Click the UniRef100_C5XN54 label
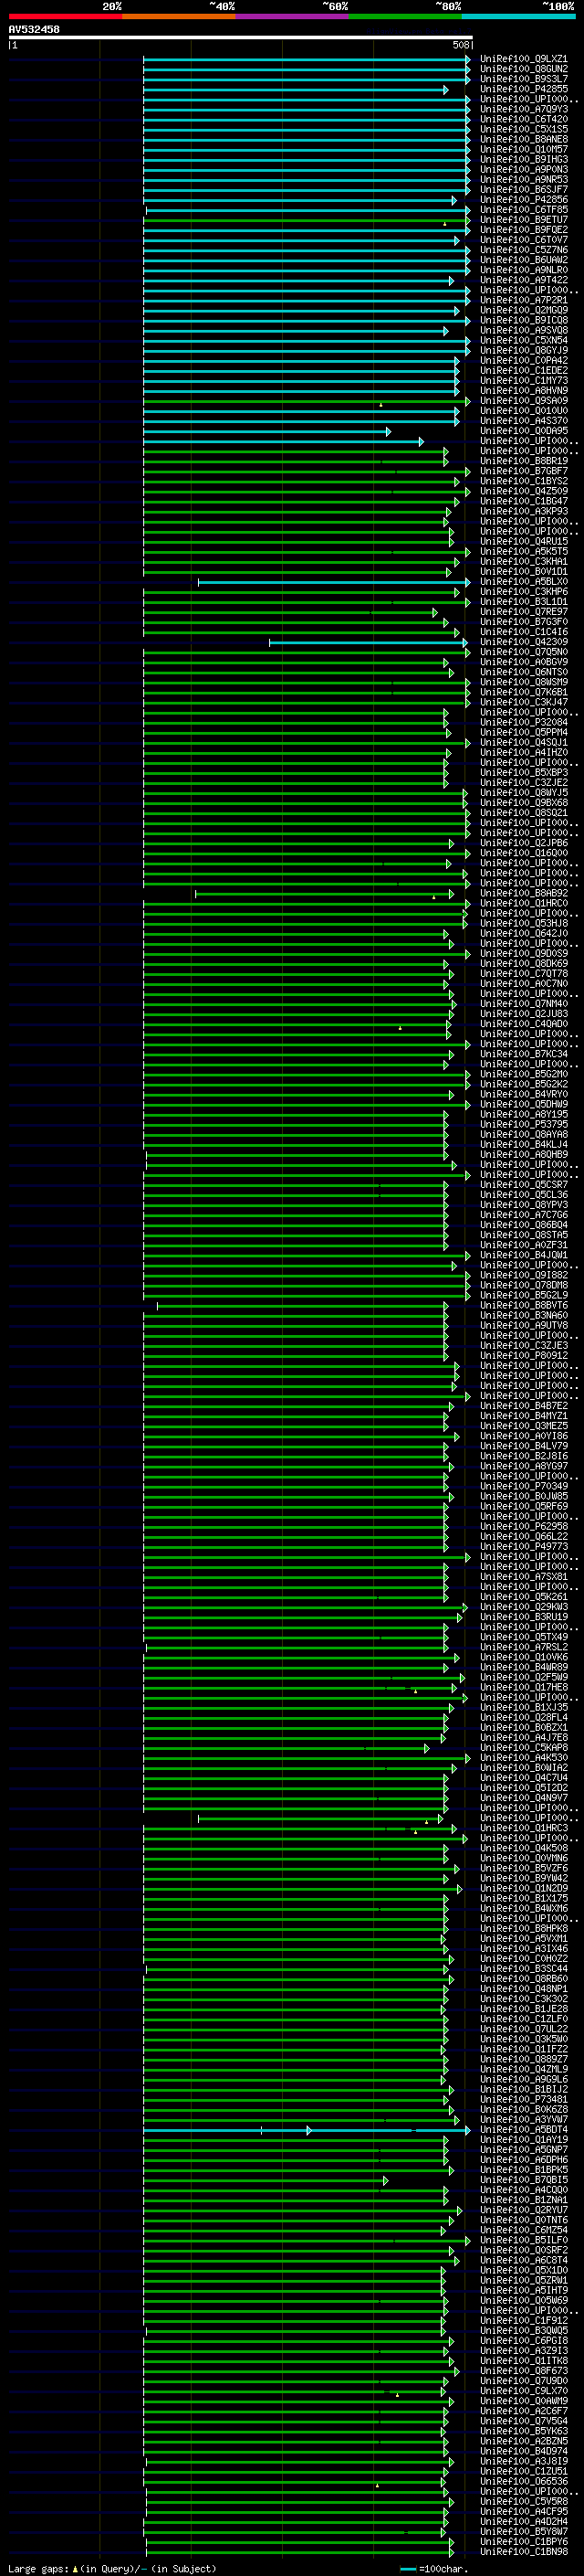The width and height of the screenshot is (584, 2576). 523,340
